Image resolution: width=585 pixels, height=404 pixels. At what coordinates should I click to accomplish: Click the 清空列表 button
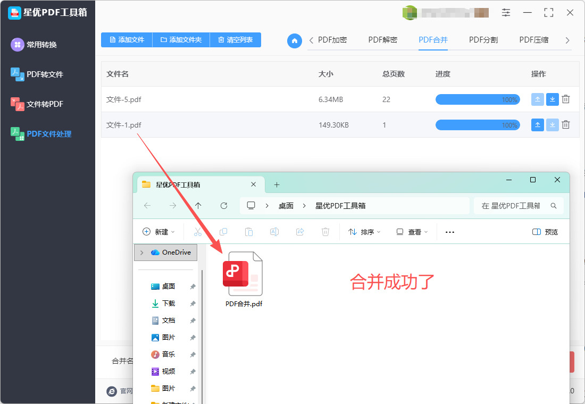236,40
